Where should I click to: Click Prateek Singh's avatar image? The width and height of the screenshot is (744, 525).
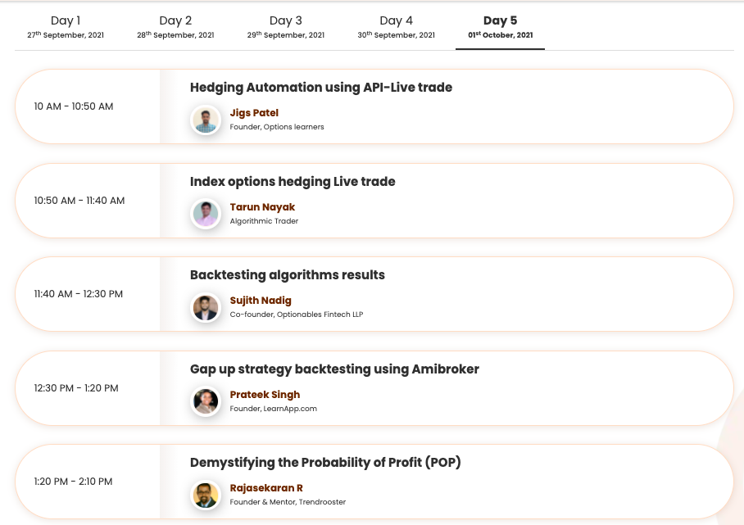point(206,401)
